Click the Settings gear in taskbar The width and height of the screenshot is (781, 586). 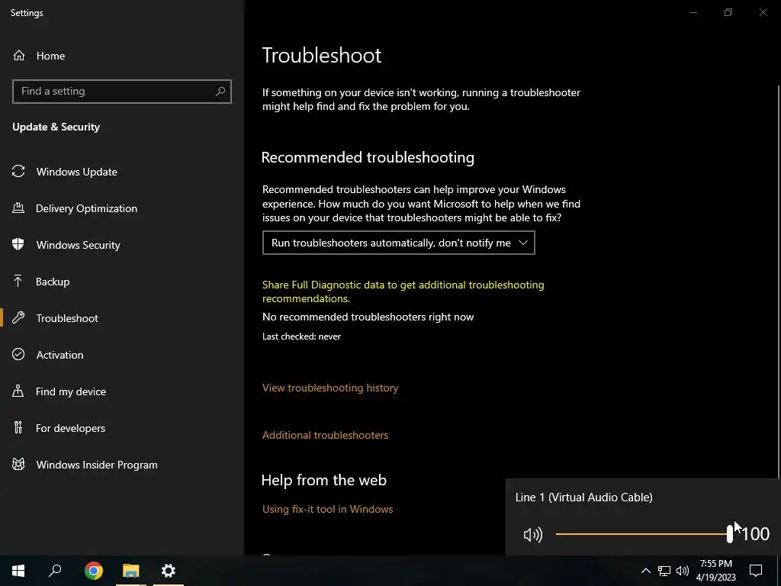pos(169,571)
